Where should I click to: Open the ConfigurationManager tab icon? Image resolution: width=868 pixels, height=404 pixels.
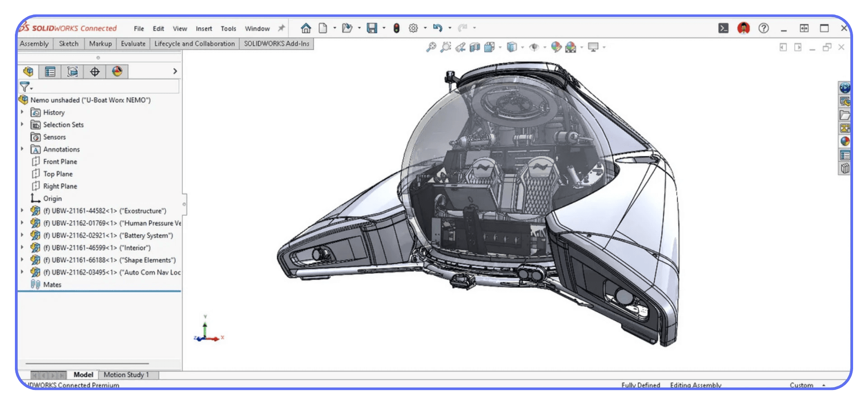72,71
